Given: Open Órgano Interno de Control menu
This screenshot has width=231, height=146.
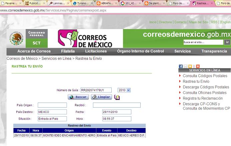Looking at the screenshot, I should (x=141, y=51).
